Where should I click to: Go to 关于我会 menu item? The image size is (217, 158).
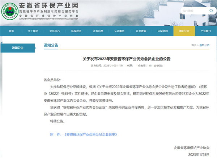click(33, 31)
